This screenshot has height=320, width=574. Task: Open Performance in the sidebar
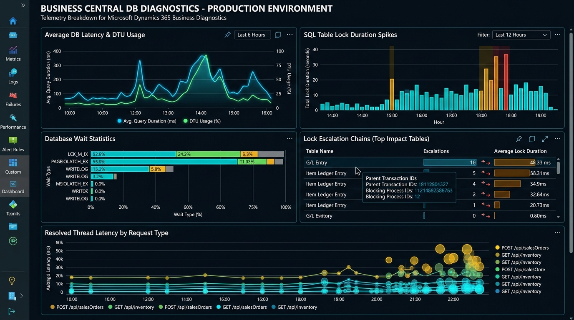tap(13, 122)
